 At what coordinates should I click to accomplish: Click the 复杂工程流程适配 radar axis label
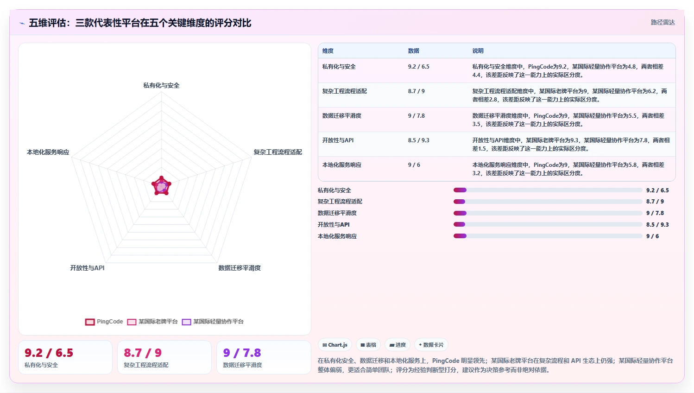[278, 152]
